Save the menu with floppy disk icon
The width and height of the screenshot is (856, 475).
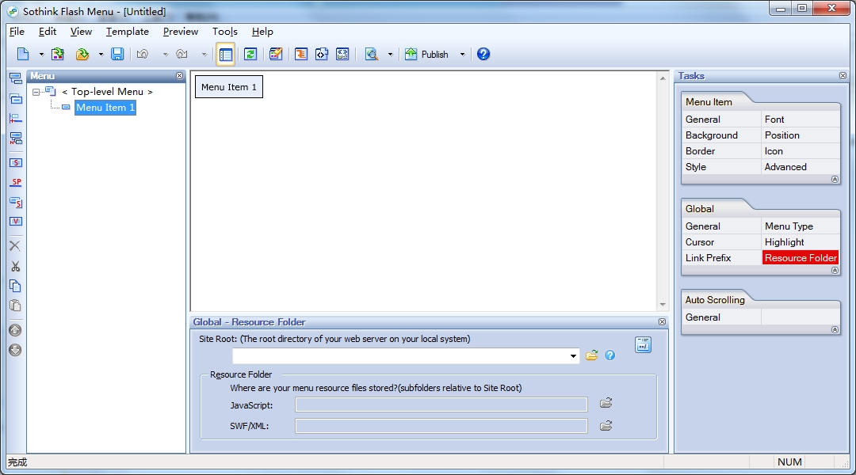click(117, 54)
